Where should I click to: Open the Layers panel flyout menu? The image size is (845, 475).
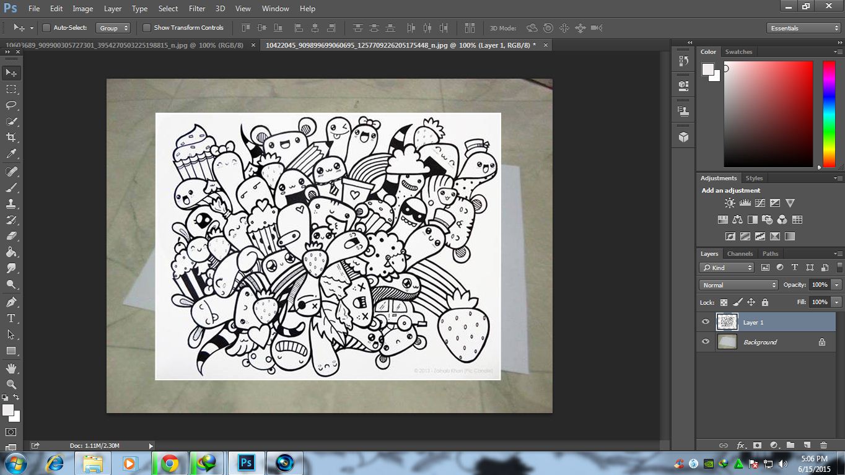[838, 254]
